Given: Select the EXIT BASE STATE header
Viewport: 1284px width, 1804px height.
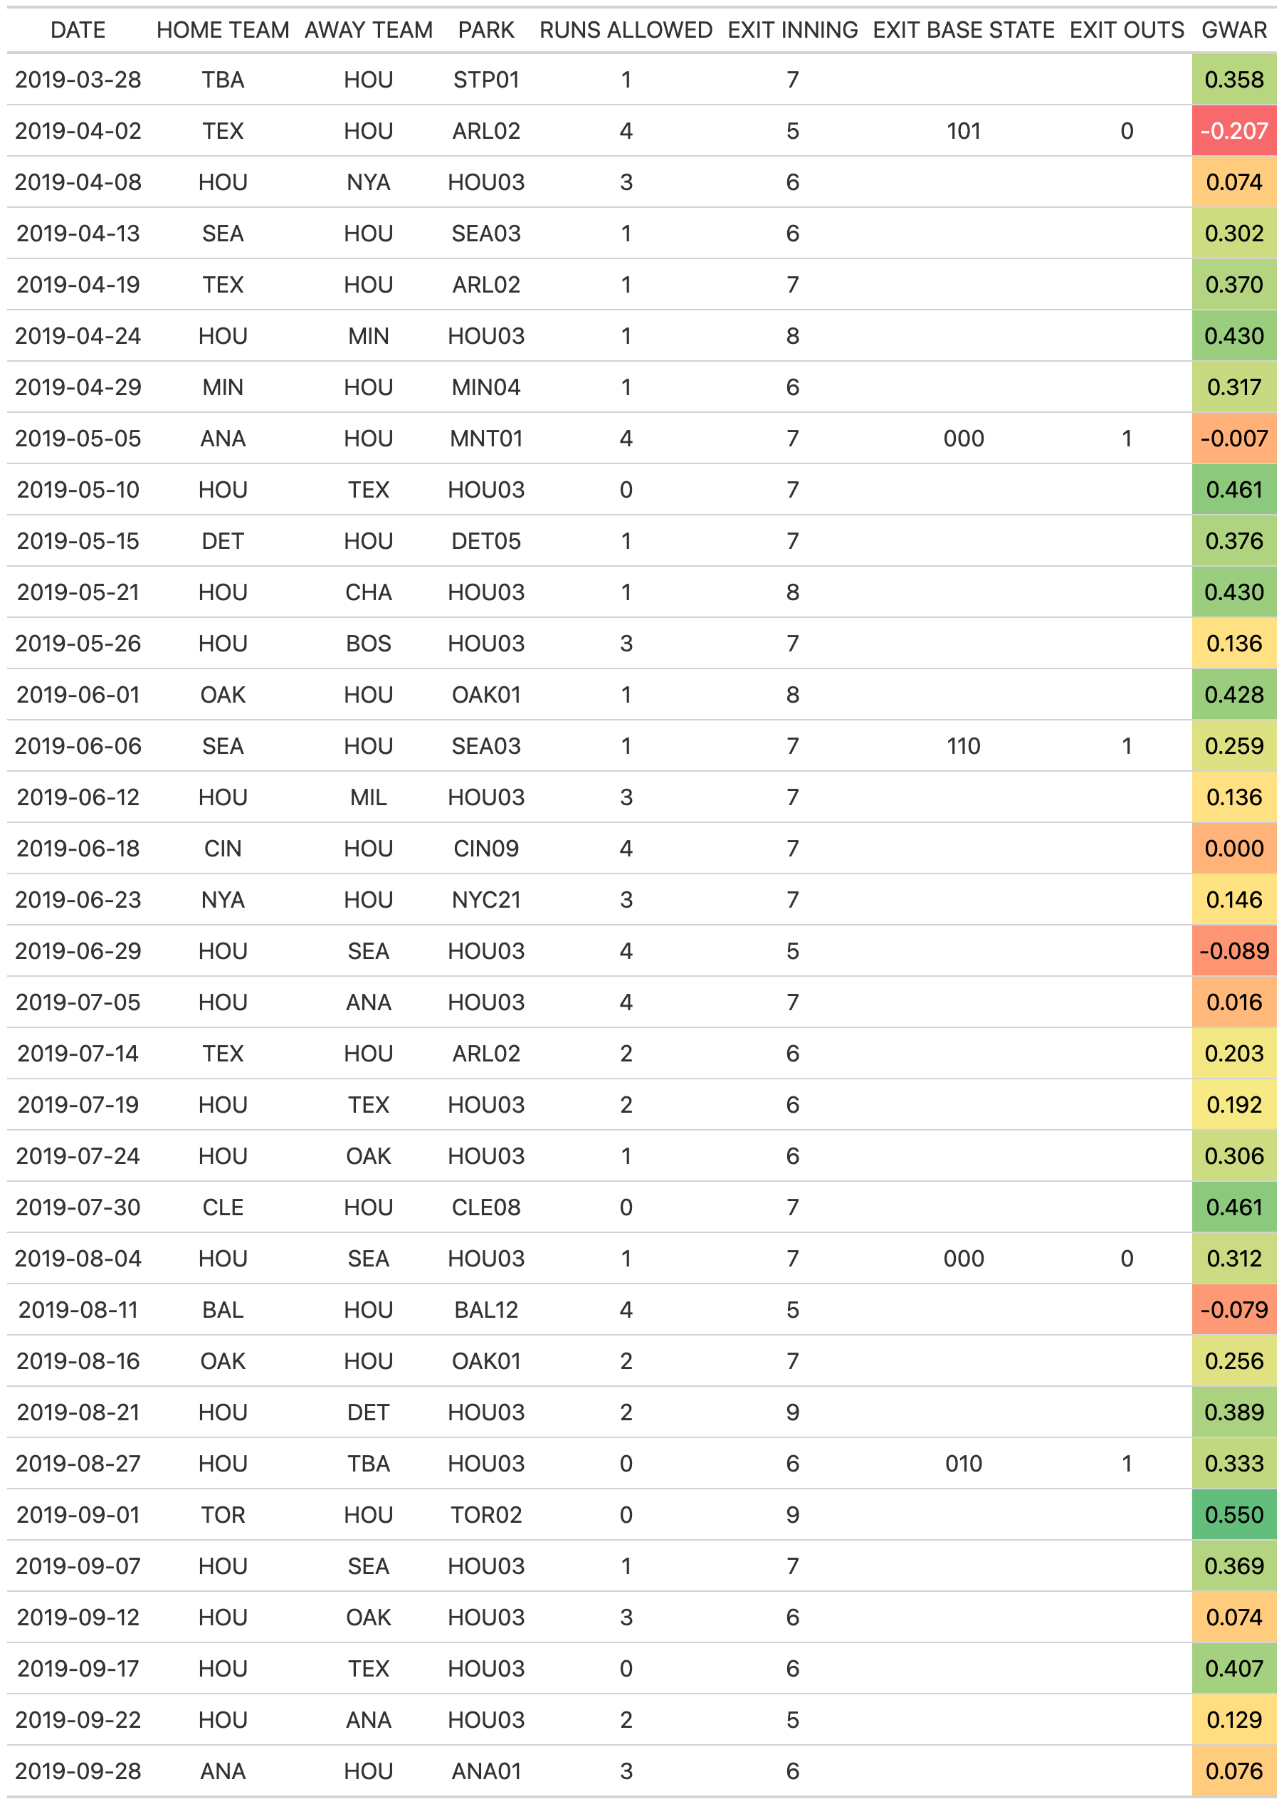Looking at the screenshot, I should coord(963,30).
